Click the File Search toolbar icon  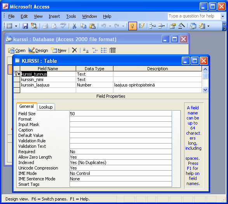pyautogui.click(x=34, y=26)
